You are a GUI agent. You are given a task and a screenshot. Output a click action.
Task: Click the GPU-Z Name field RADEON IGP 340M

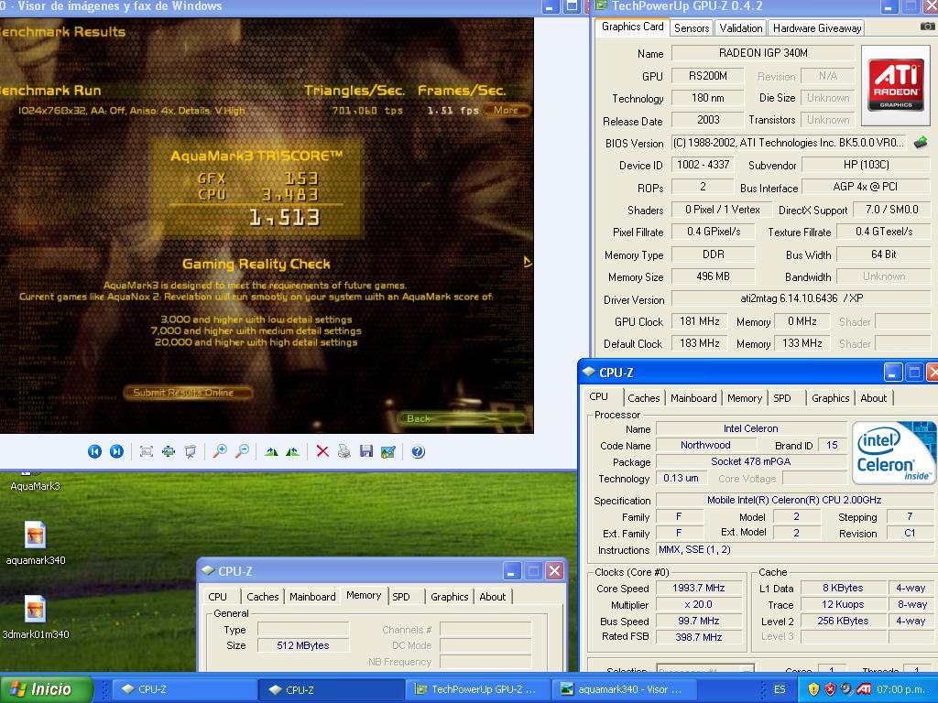point(763,52)
